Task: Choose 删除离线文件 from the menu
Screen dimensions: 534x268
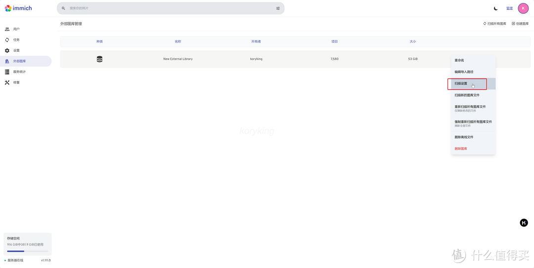Action: (x=473, y=137)
